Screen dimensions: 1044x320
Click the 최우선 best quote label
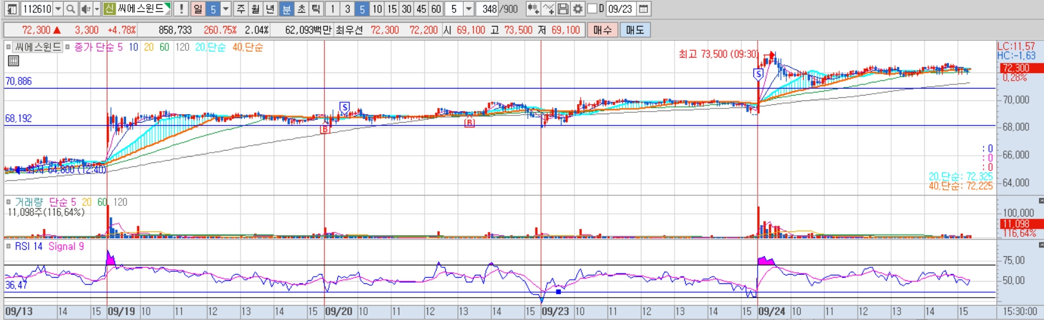point(348,30)
